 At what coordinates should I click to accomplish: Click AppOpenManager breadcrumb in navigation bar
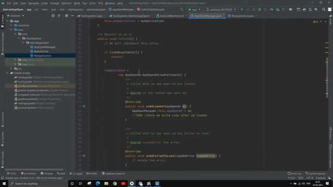coord(121,9)
